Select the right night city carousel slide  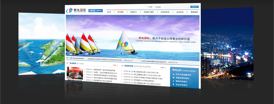227,44
